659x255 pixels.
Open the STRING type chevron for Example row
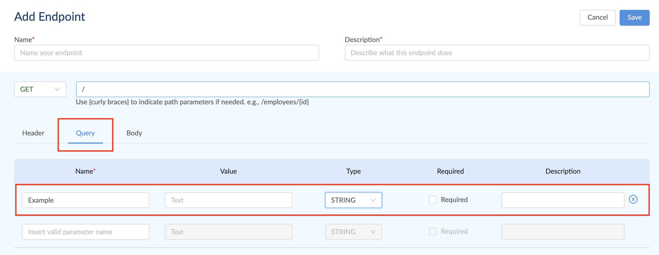(x=373, y=200)
